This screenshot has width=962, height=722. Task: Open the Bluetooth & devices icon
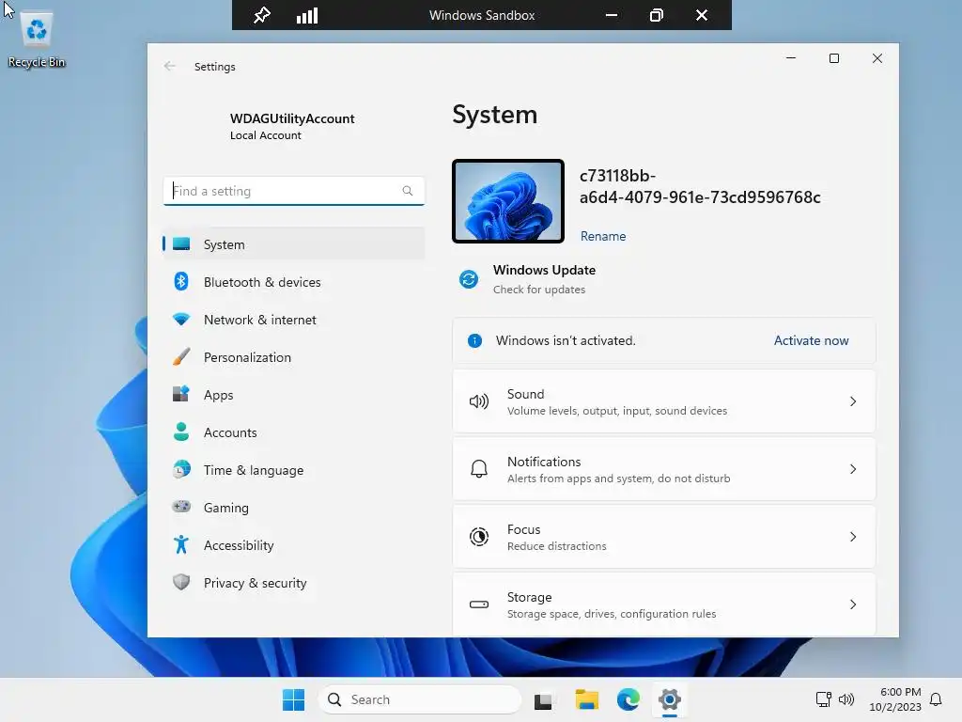click(181, 282)
